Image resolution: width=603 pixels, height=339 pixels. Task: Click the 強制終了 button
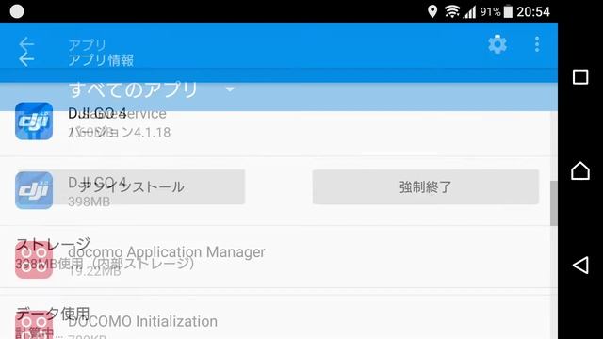425,187
